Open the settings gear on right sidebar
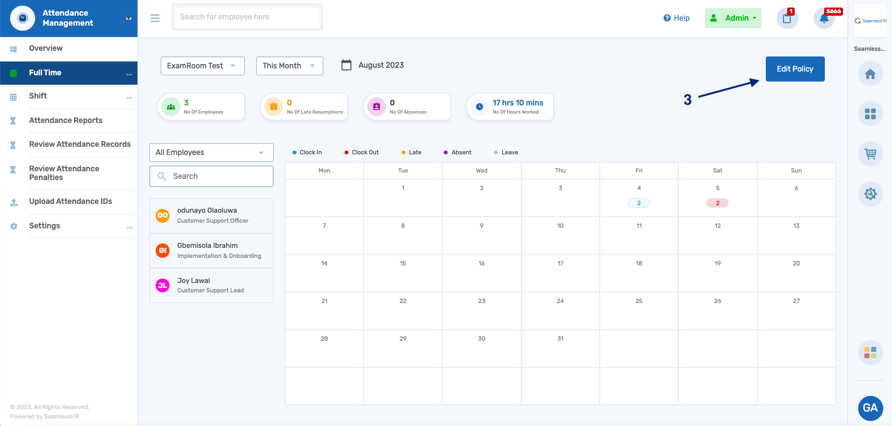This screenshot has width=892, height=426. 870,193
